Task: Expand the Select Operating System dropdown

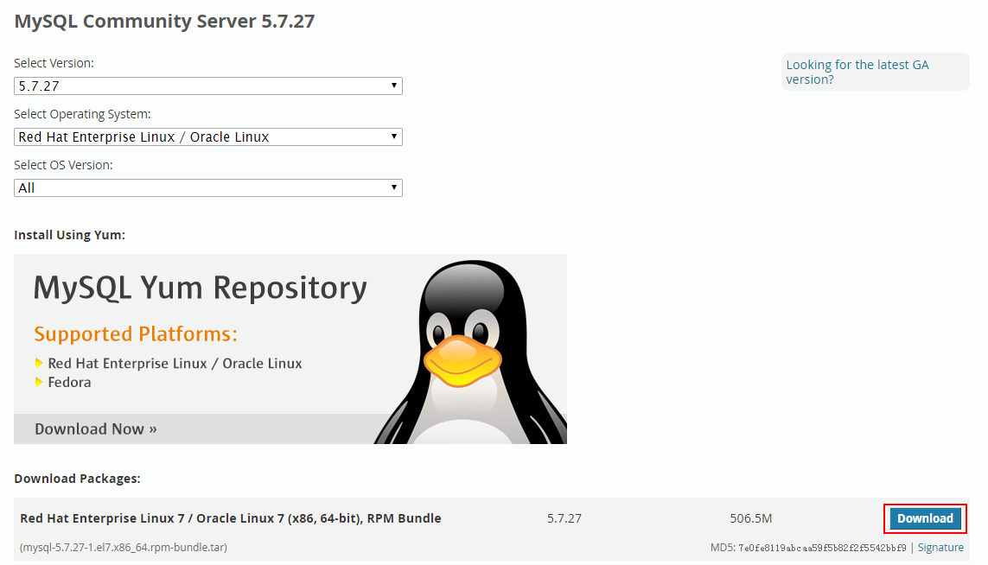Action: pos(208,137)
